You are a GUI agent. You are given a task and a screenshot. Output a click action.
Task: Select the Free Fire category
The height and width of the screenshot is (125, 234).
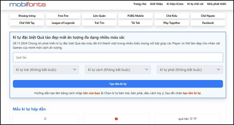(x=63, y=16)
